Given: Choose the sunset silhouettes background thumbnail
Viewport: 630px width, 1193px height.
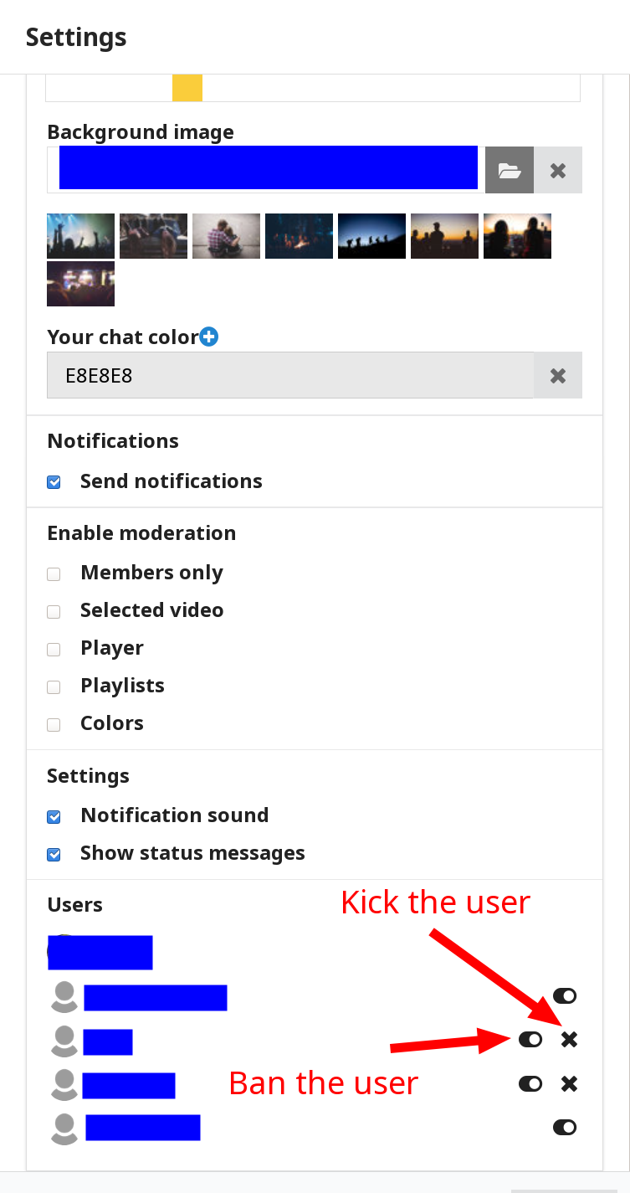Looking at the screenshot, I should click(444, 236).
